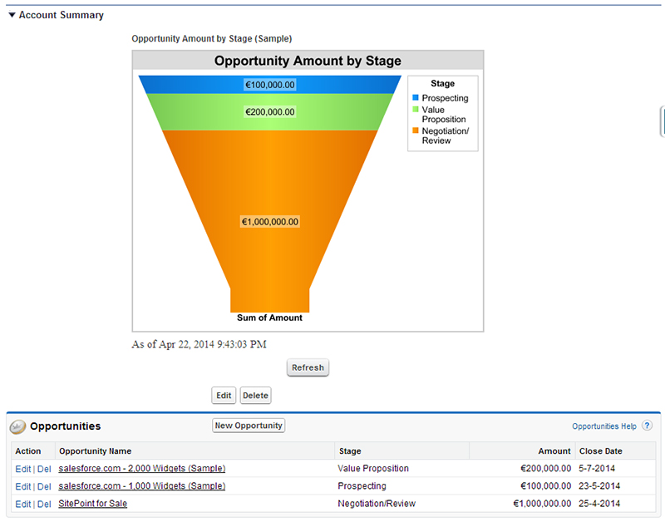Collapse the Account Summary section
Screen dimensions: 665x522
click(x=12, y=15)
